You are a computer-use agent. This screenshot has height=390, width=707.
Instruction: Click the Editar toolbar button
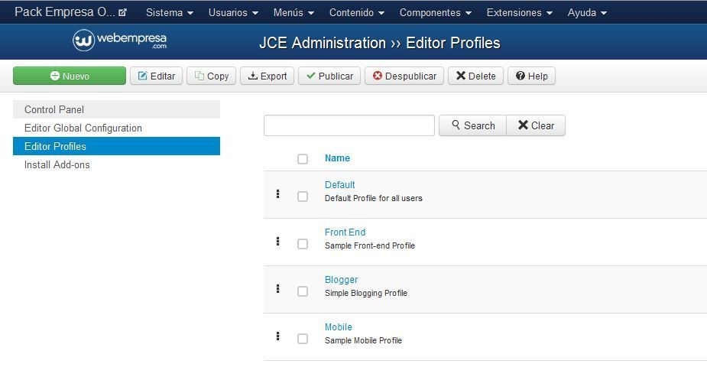(156, 76)
